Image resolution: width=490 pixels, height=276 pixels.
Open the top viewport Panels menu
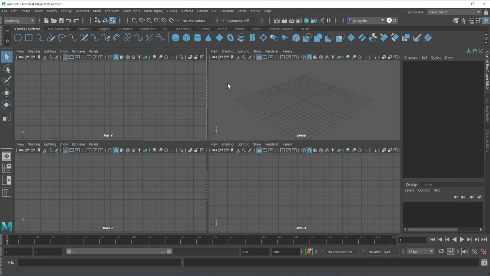coord(94,51)
